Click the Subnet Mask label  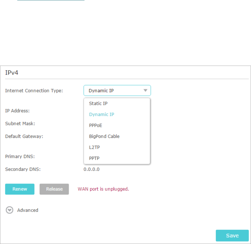[x=20, y=124]
